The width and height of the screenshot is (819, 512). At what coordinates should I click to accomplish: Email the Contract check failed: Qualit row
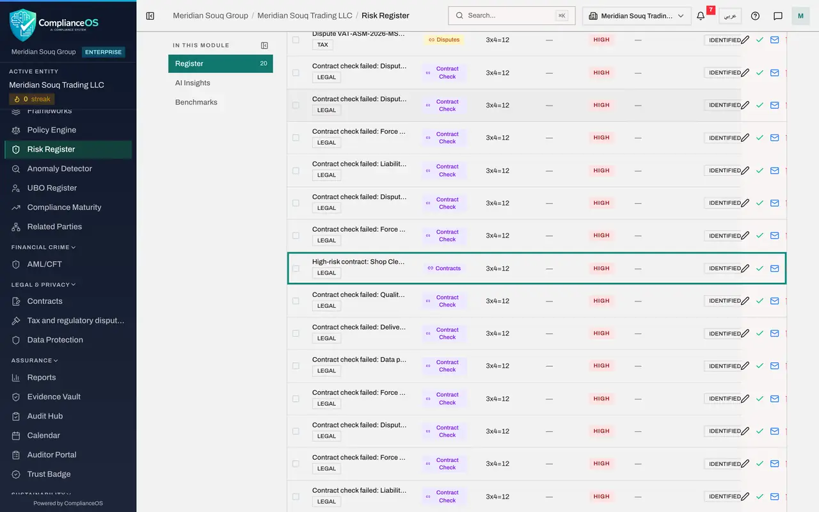click(774, 301)
